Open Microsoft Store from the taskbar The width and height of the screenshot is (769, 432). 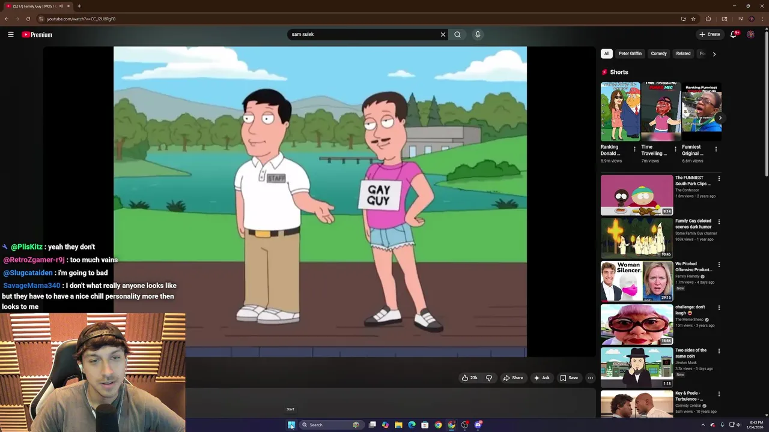(x=425, y=425)
